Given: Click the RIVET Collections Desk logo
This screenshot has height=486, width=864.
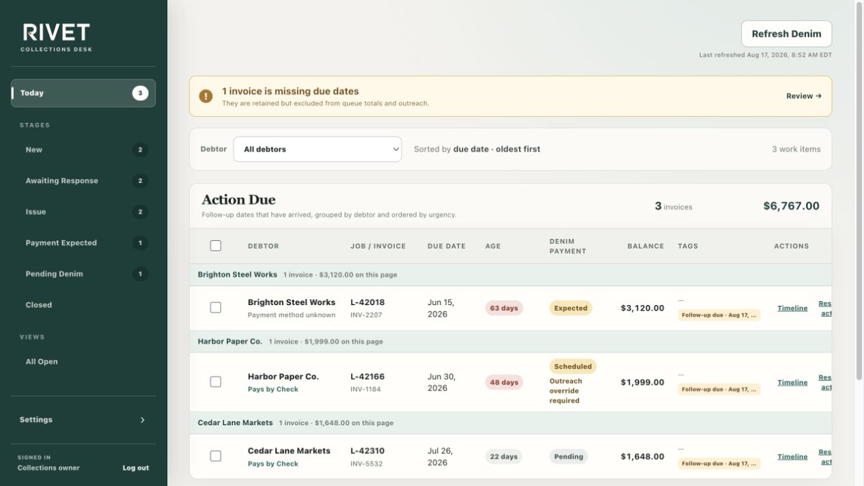Looking at the screenshot, I should [56, 38].
